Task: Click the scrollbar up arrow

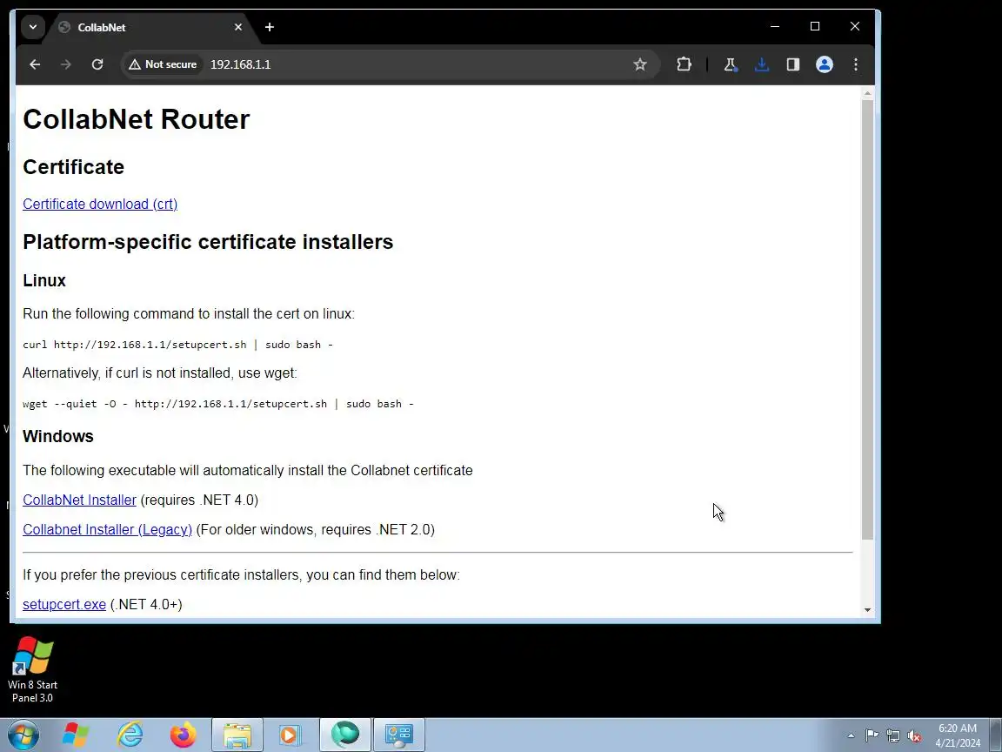Action: 867,94
